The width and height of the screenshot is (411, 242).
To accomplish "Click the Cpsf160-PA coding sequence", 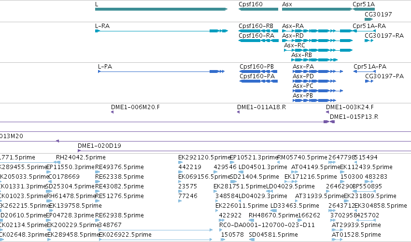I will (x=258, y=81).
